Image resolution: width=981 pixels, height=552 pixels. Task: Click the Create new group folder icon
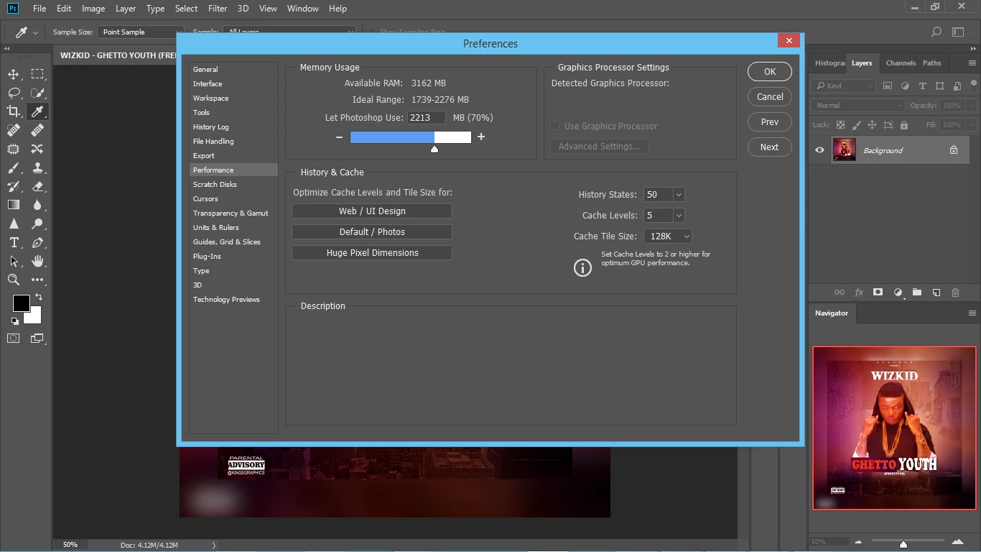[917, 293]
